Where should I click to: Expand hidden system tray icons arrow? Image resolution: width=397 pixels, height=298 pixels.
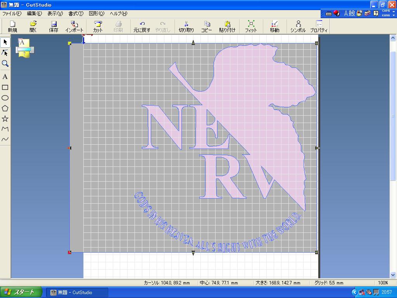click(x=354, y=293)
